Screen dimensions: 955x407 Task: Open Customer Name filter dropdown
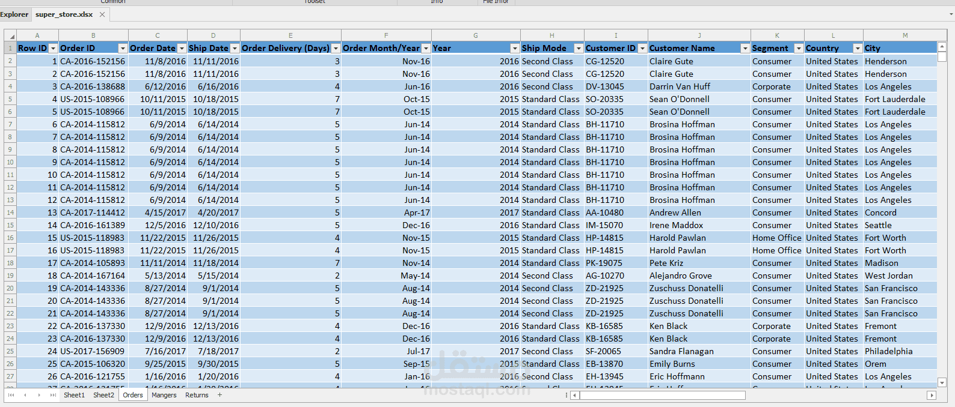(745, 48)
